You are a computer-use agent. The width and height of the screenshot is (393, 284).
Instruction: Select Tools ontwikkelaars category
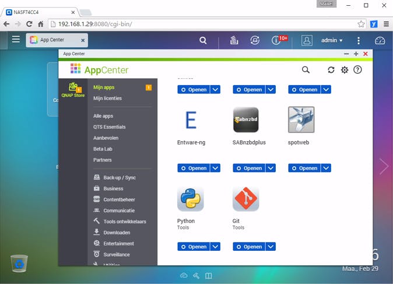[120, 222]
